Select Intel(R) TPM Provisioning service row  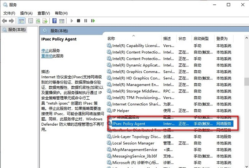point(170,97)
